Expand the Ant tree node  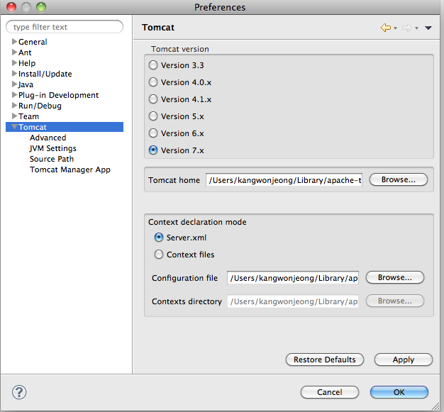point(14,52)
